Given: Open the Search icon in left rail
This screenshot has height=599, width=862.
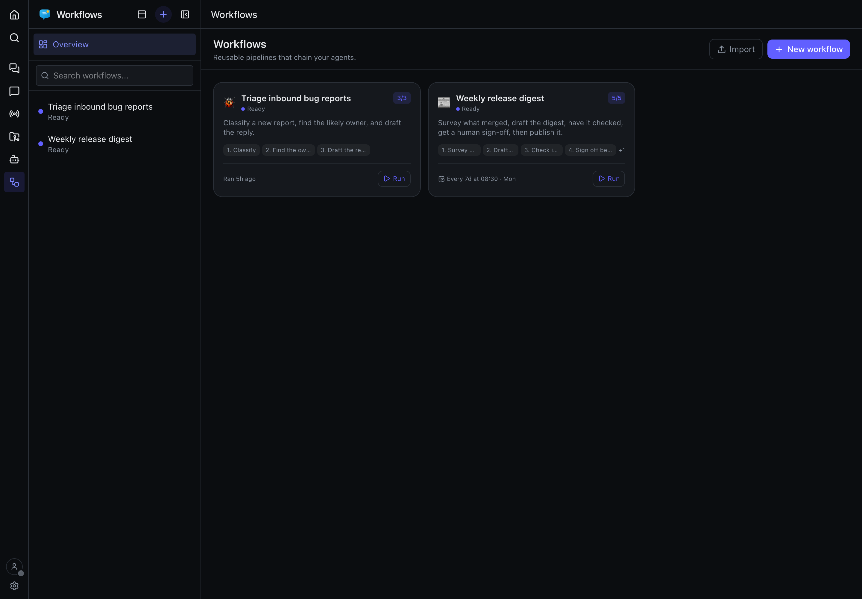Looking at the screenshot, I should [14, 37].
